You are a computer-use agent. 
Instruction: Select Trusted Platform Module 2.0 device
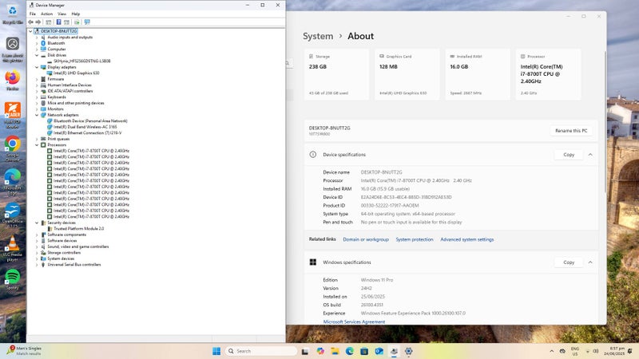click(78, 229)
